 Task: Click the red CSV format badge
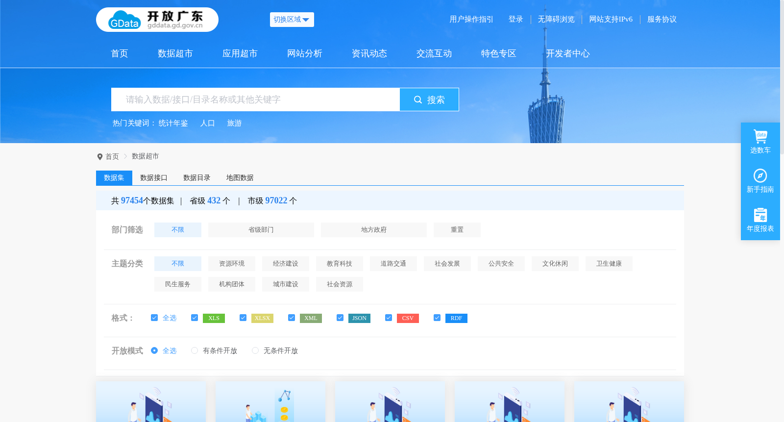408,318
